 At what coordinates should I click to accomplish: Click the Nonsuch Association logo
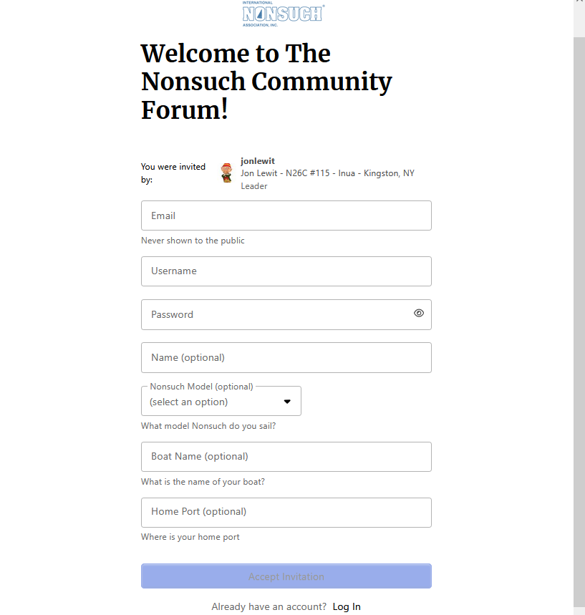(x=282, y=13)
